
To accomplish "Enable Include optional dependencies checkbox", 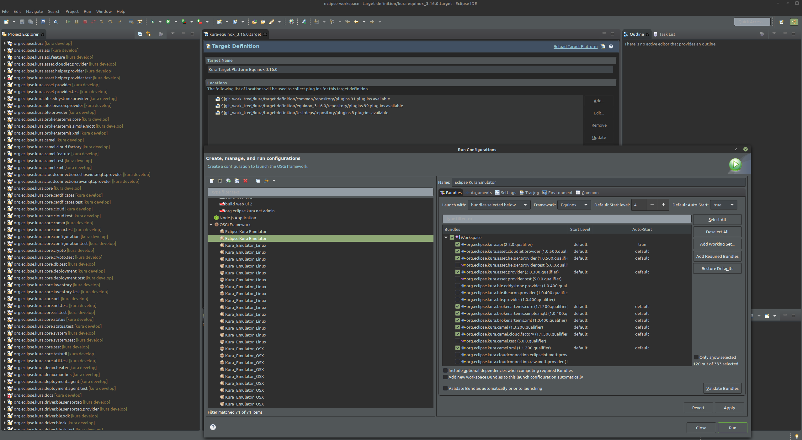I will click(445, 370).
